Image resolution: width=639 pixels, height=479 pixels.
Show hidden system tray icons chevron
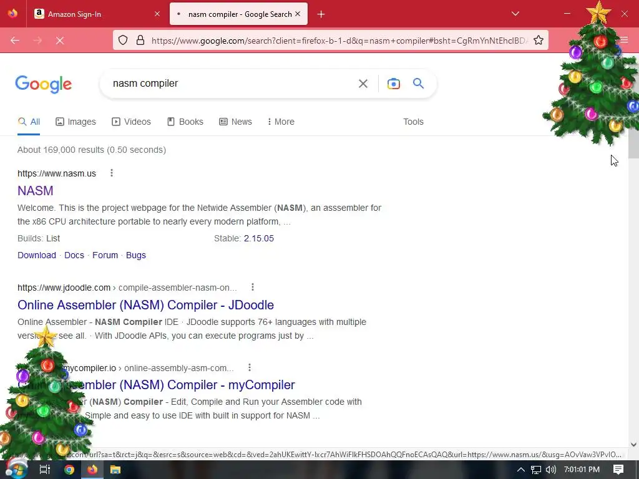(x=521, y=470)
